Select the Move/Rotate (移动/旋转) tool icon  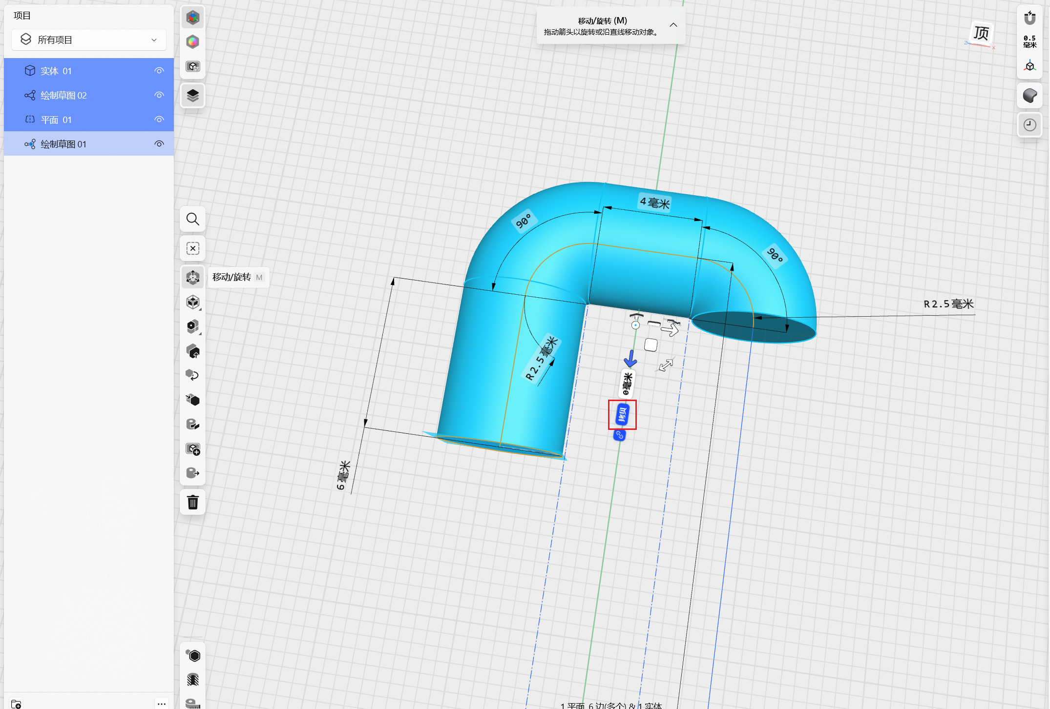pos(192,277)
